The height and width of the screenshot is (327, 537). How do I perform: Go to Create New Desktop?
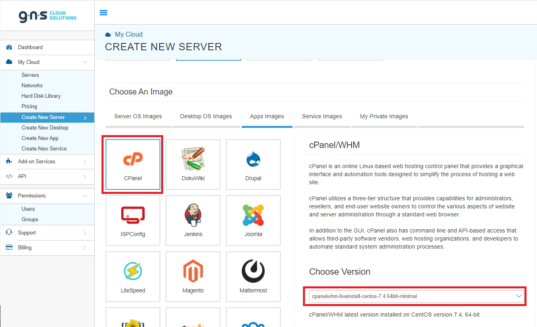45,128
